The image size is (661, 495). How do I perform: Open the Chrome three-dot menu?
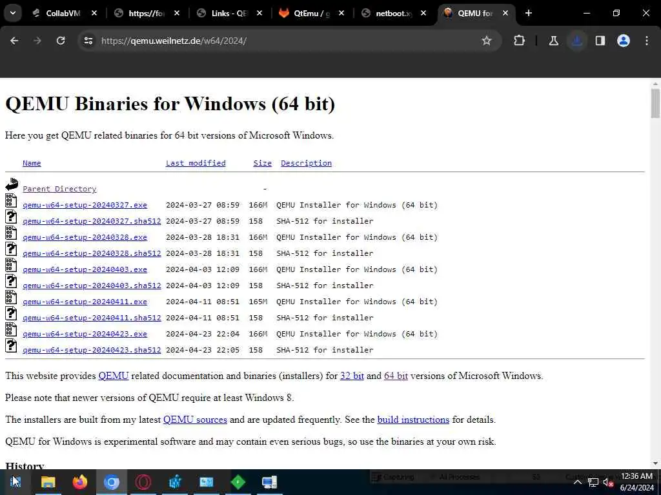coord(647,41)
